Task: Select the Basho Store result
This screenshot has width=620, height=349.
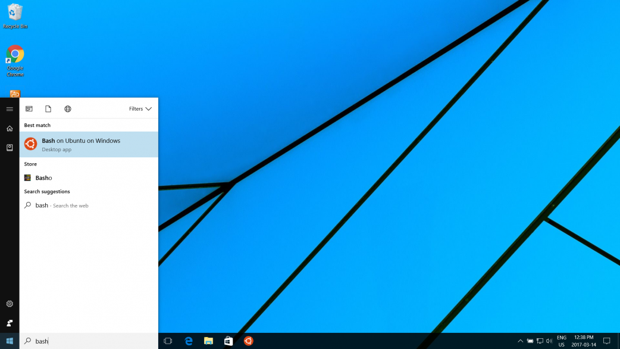Action: coord(43,178)
